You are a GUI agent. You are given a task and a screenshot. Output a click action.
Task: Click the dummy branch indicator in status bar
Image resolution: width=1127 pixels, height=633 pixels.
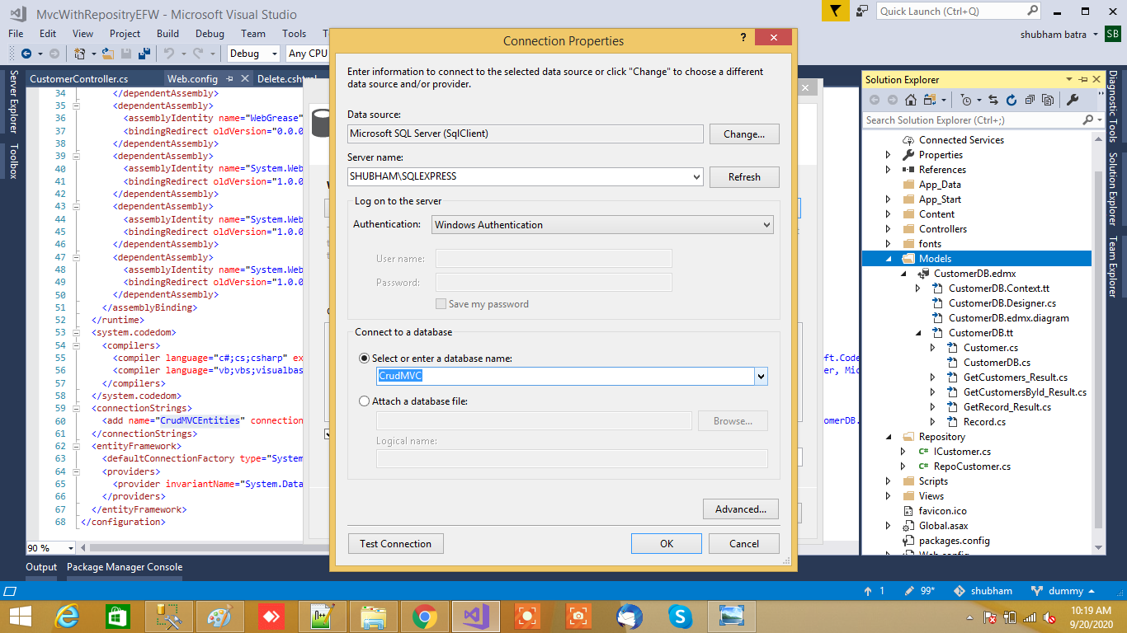click(x=1065, y=591)
